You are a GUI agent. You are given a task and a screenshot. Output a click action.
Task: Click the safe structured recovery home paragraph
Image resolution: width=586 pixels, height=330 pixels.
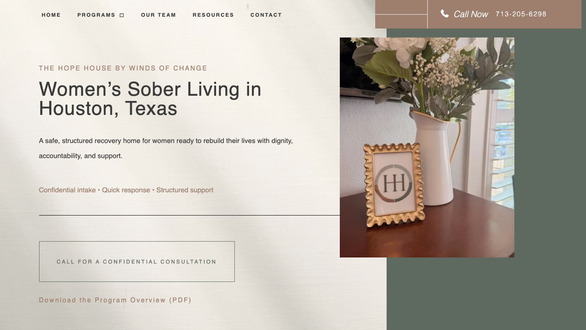(166, 148)
